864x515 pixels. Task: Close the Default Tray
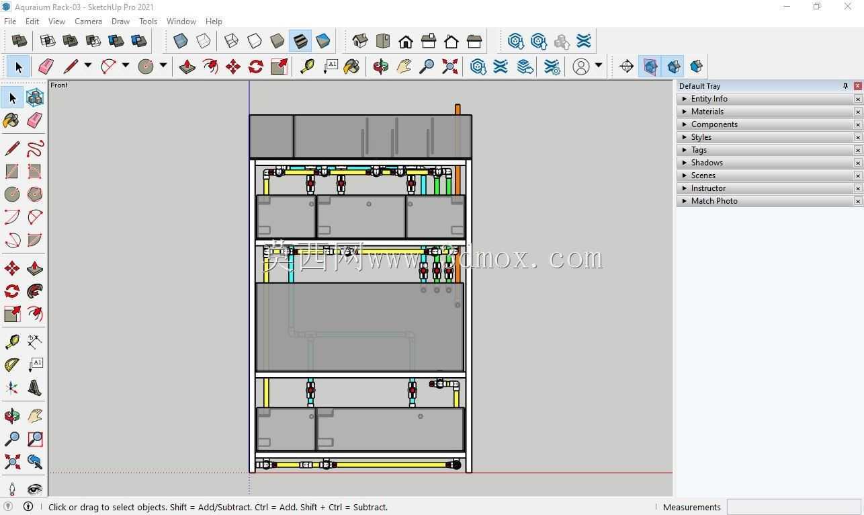tap(858, 86)
